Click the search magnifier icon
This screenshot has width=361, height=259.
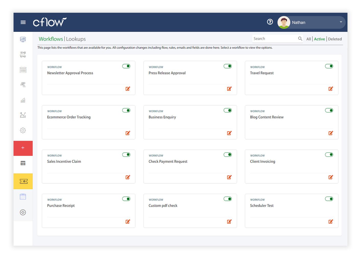[x=300, y=39]
